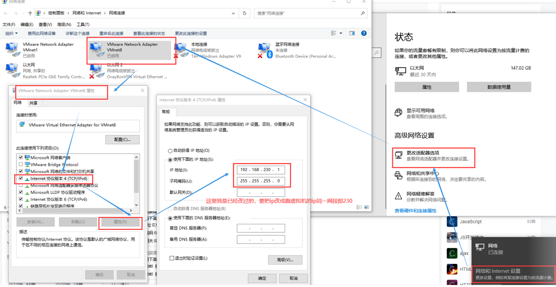Check VMware Bridge Protocol checkbox
Image resolution: width=556 pixels, height=287 pixels.
coord(21,165)
